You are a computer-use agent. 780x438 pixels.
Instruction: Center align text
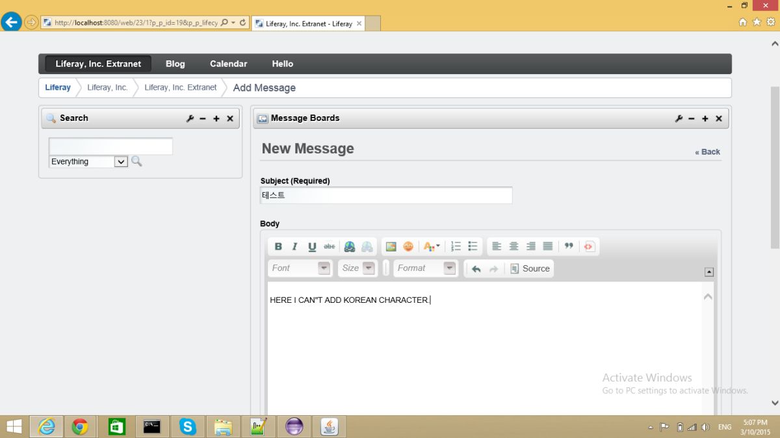(513, 246)
